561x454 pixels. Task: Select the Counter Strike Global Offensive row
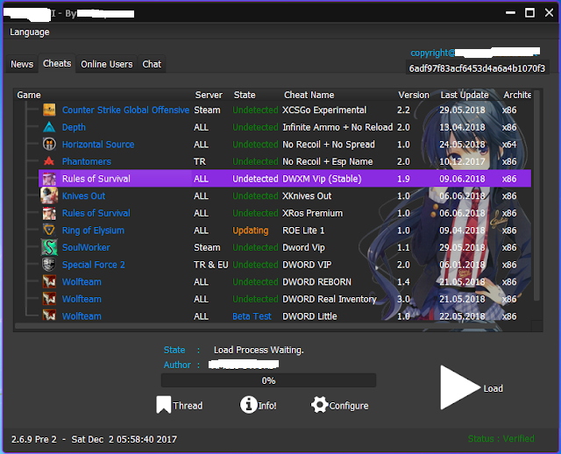click(285, 110)
